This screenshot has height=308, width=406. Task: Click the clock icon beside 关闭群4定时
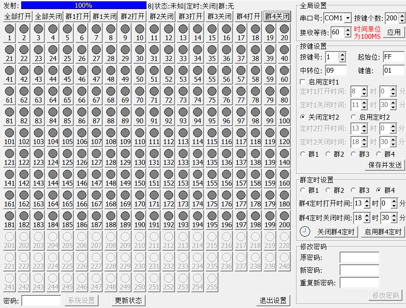tap(305, 232)
